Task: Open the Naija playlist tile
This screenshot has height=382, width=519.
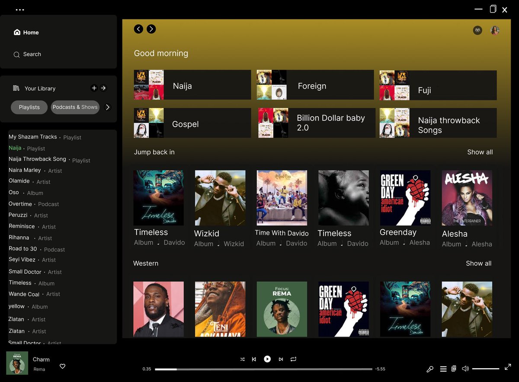Action: tap(192, 85)
